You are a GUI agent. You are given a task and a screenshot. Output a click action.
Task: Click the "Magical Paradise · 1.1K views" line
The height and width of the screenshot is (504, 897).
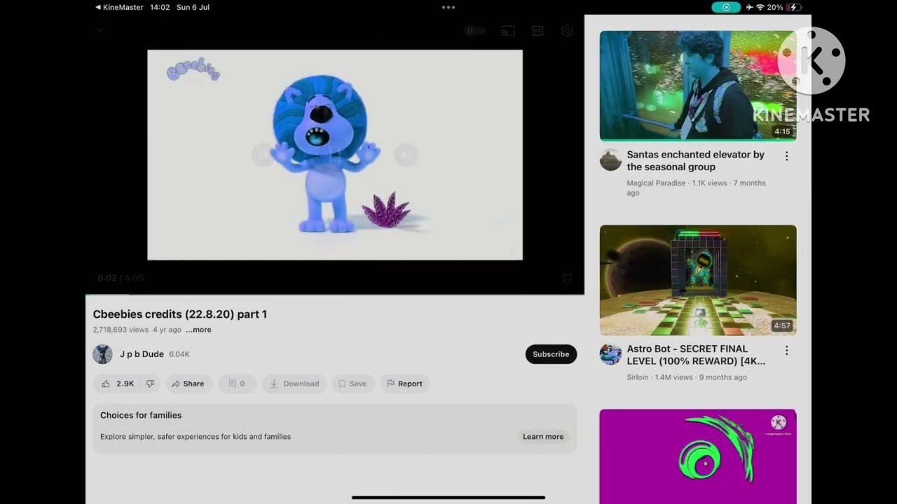pos(696,188)
